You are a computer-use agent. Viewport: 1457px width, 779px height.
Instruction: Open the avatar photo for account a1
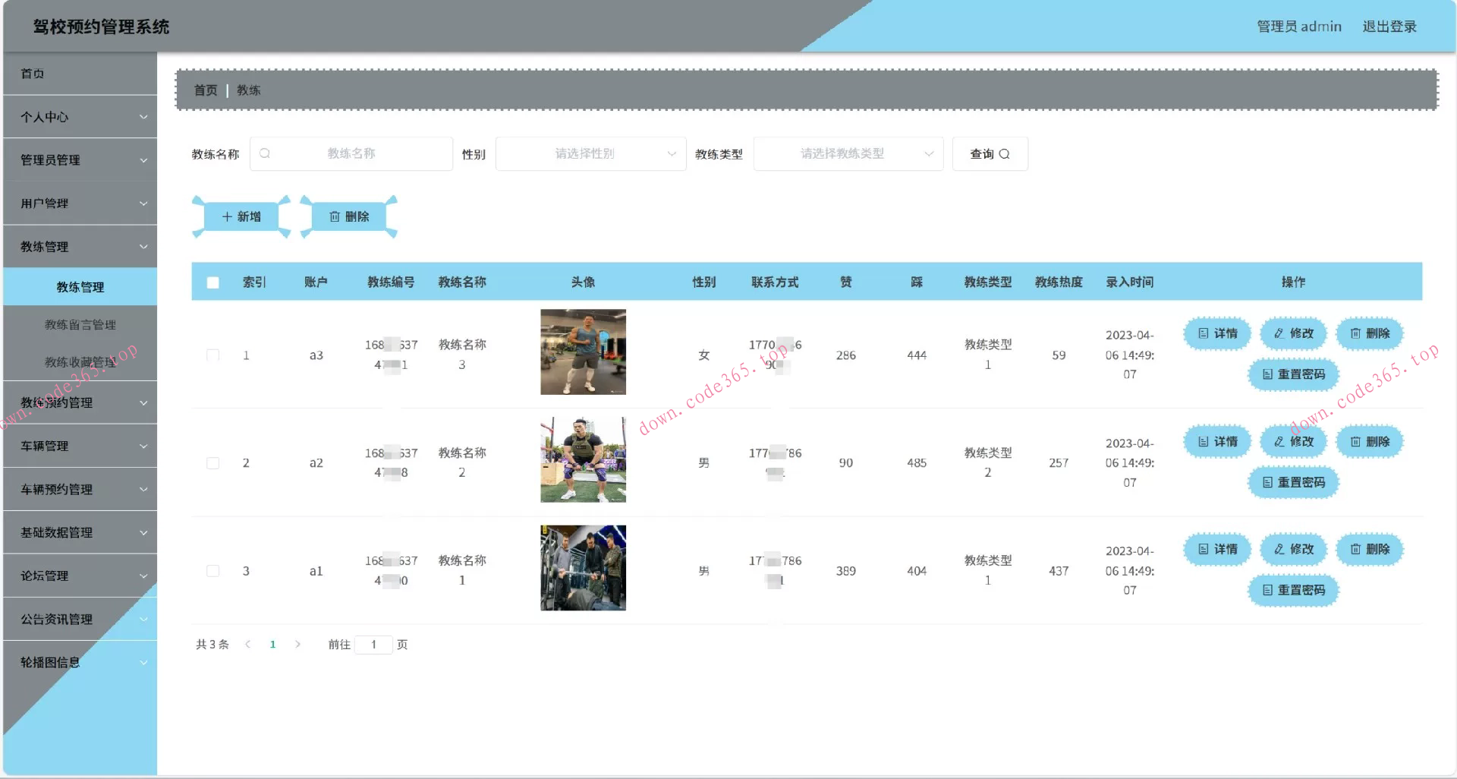(583, 568)
